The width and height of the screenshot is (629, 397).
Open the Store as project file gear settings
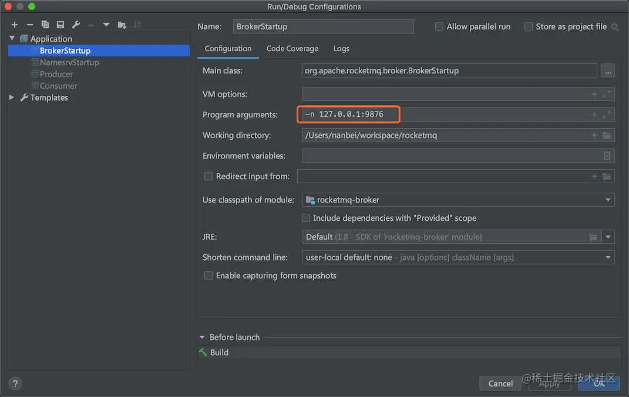point(614,26)
